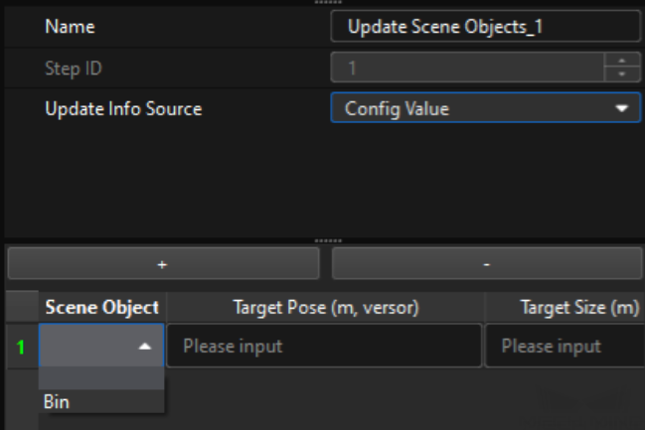645x430 pixels.
Task: Click the top panel splitter handle
Action: 322,2
